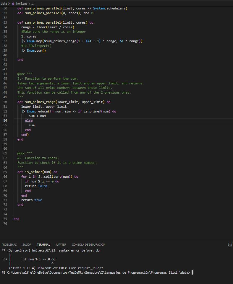Switch to the PROBLEMAS tab
233x284 pixels.
tap(9, 244)
